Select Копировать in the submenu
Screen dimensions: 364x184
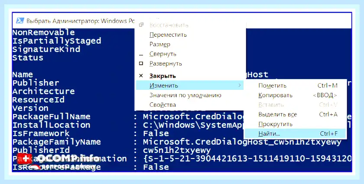tap(275, 95)
